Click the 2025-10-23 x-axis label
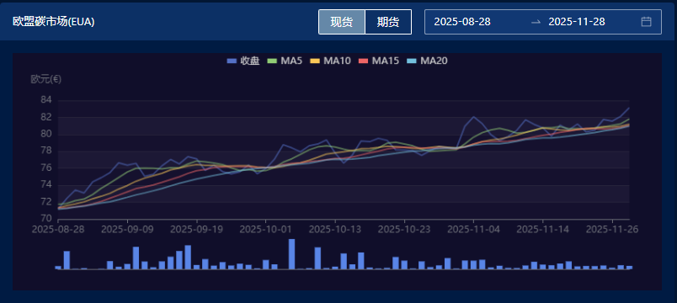 click(x=404, y=229)
